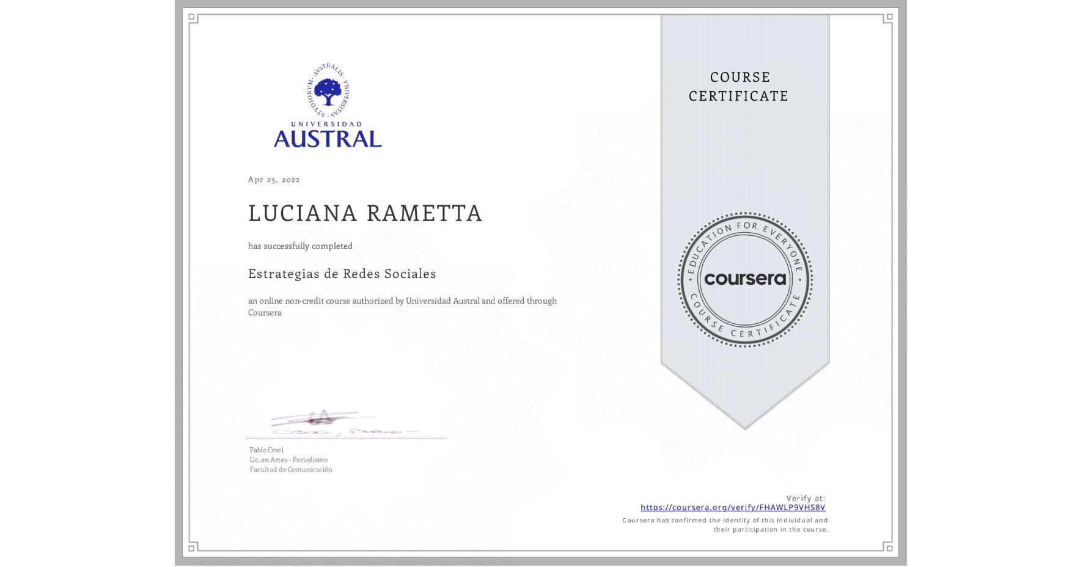Click 'Facultad de Comunicación' line

coord(291,470)
